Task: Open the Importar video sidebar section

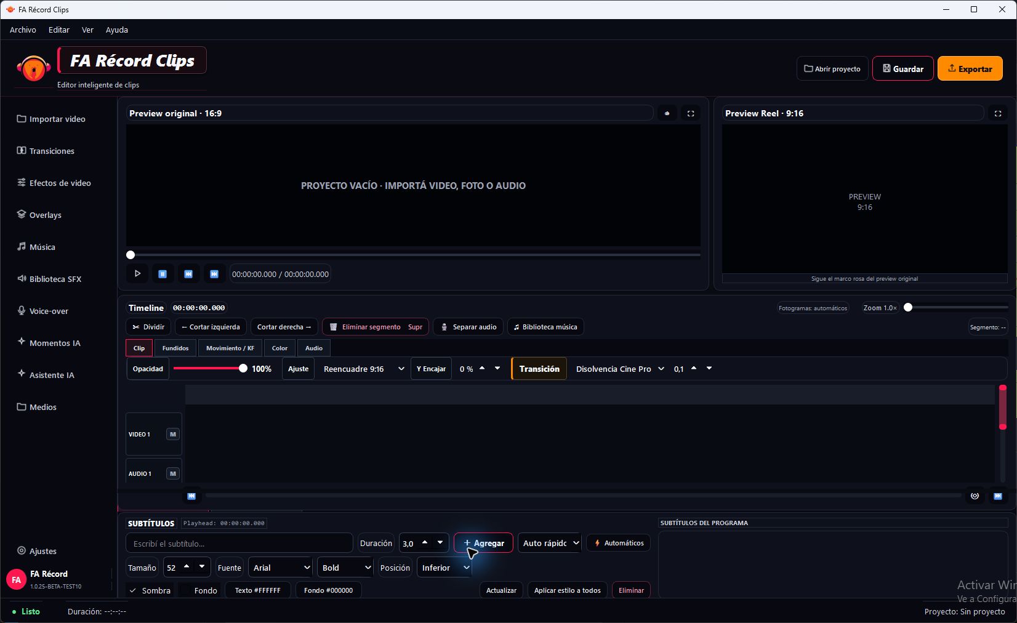Action: coord(52,119)
